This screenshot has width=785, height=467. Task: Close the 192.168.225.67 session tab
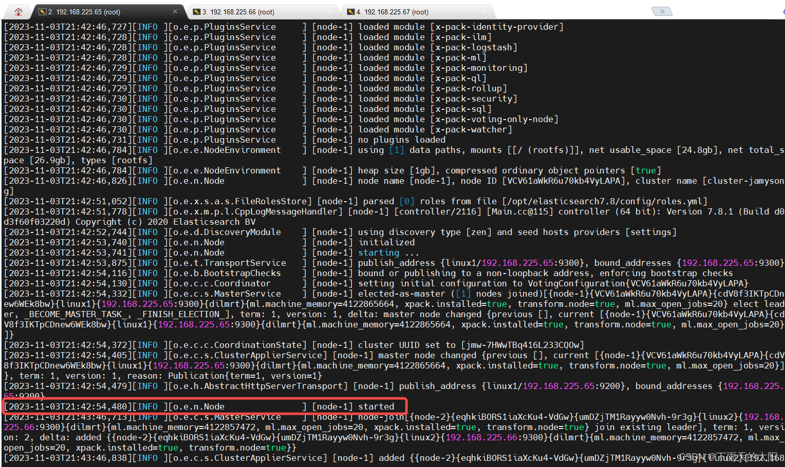click(483, 11)
